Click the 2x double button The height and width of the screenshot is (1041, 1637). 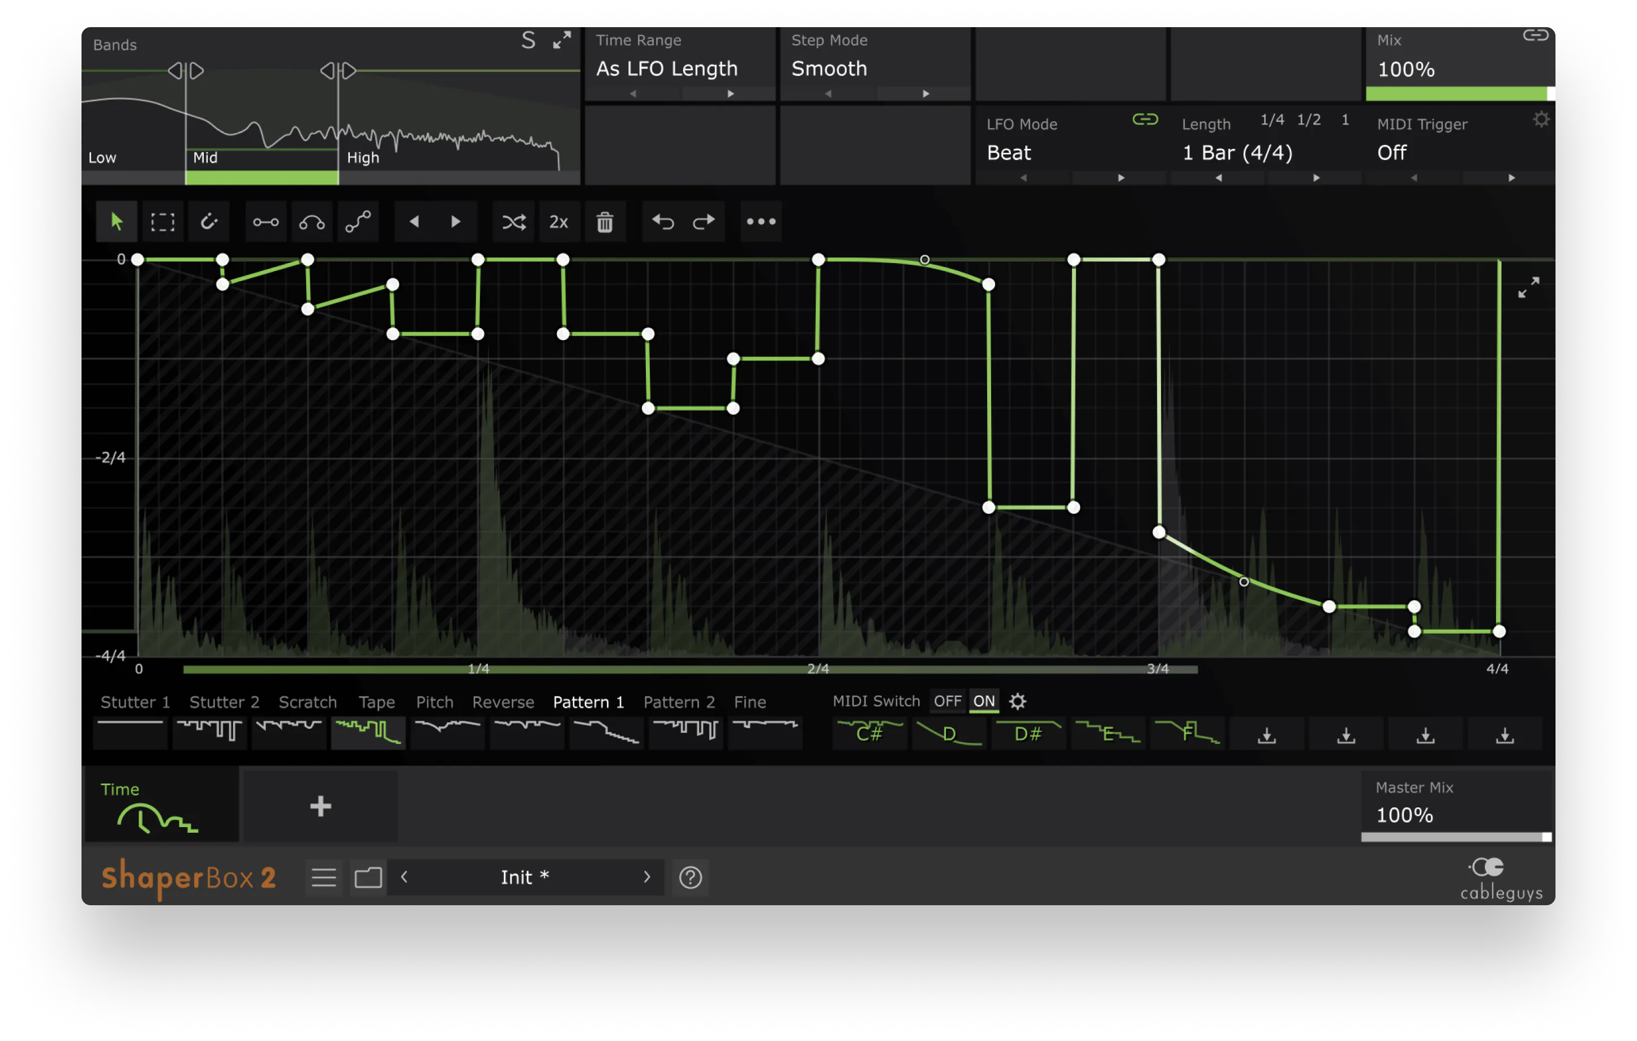pos(558,222)
